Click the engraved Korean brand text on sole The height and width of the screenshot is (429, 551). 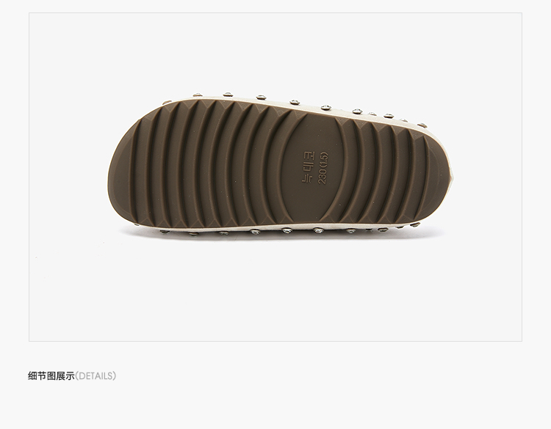point(309,166)
